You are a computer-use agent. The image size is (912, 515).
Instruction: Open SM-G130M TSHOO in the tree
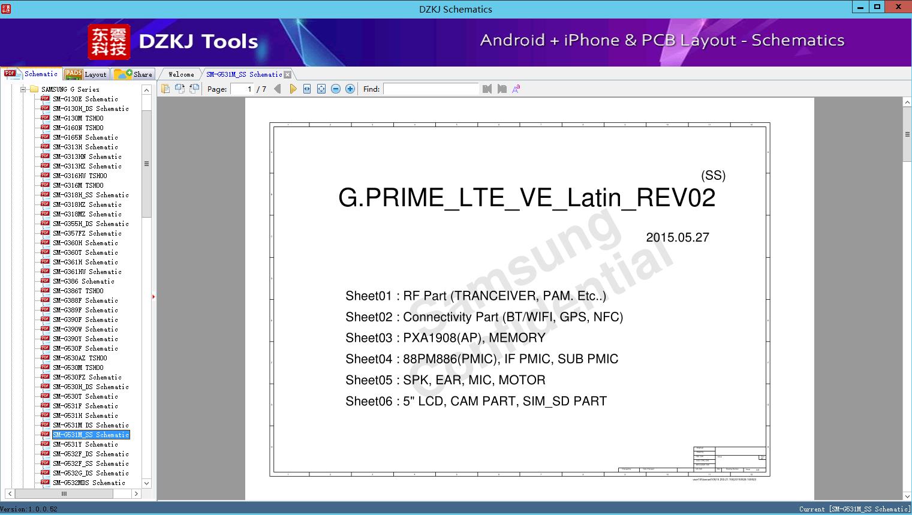[x=78, y=118]
